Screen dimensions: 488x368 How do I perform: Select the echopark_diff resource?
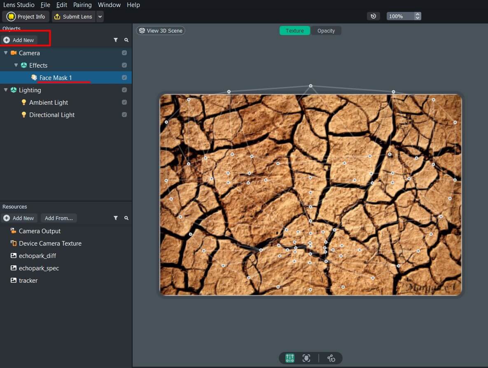pos(37,255)
